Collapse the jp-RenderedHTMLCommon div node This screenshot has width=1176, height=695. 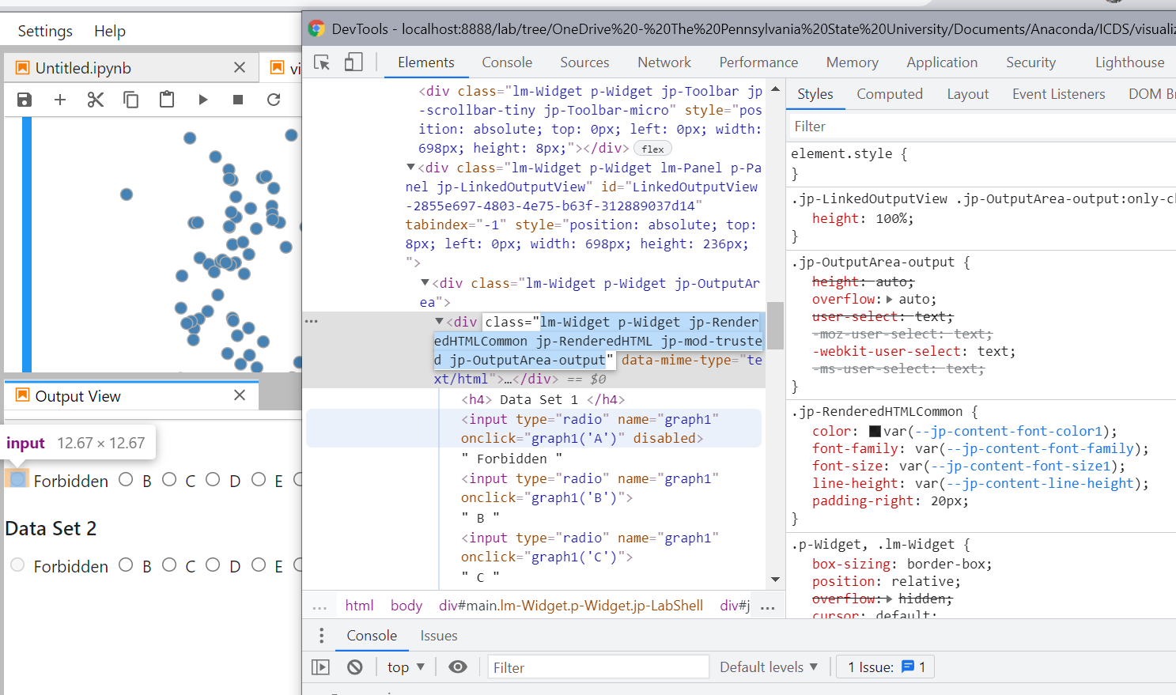tap(439, 321)
